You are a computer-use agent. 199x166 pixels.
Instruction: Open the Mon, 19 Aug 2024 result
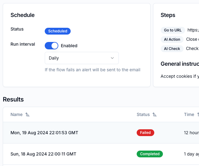pyautogui.click(x=44, y=133)
